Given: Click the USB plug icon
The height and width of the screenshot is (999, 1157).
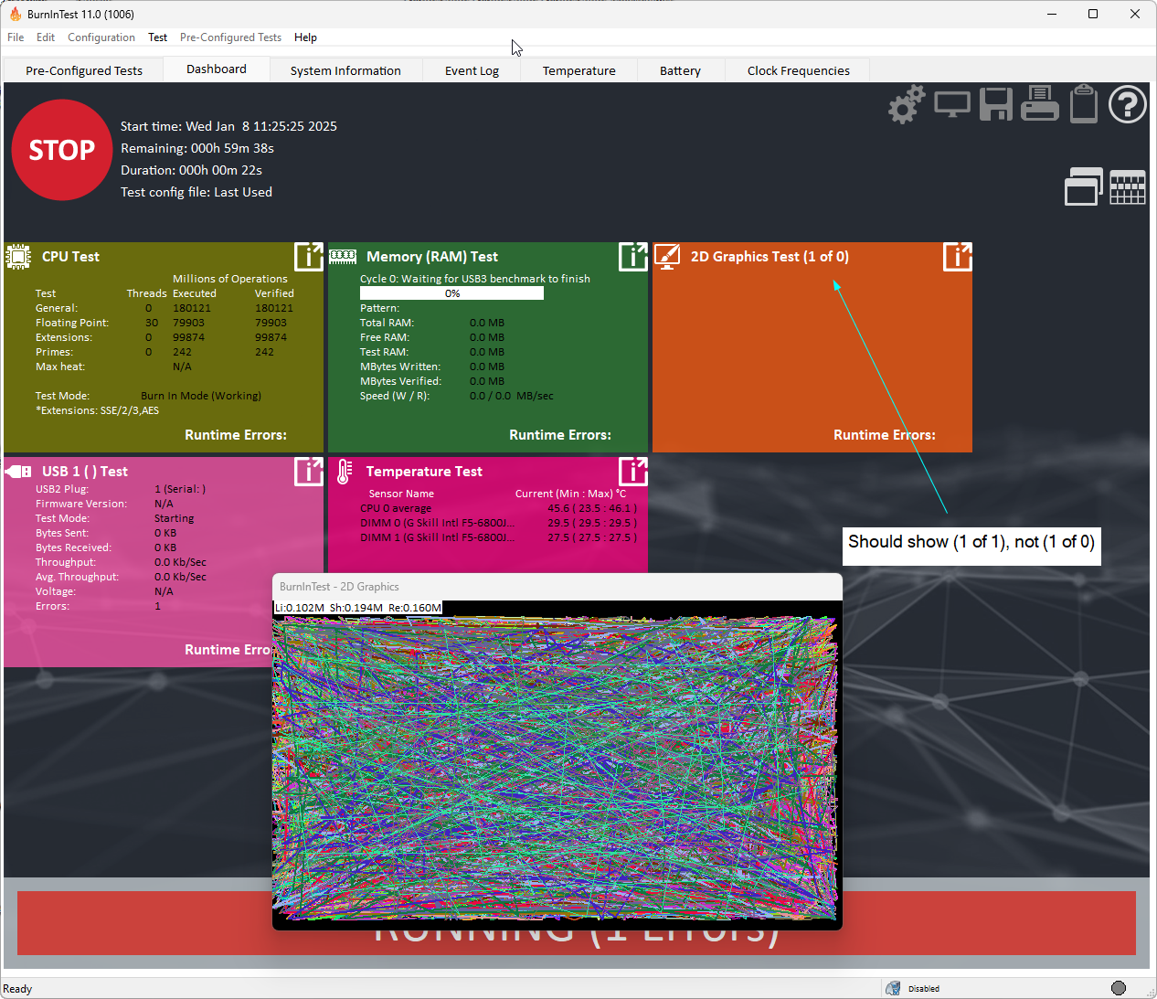Looking at the screenshot, I should (18, 472).
